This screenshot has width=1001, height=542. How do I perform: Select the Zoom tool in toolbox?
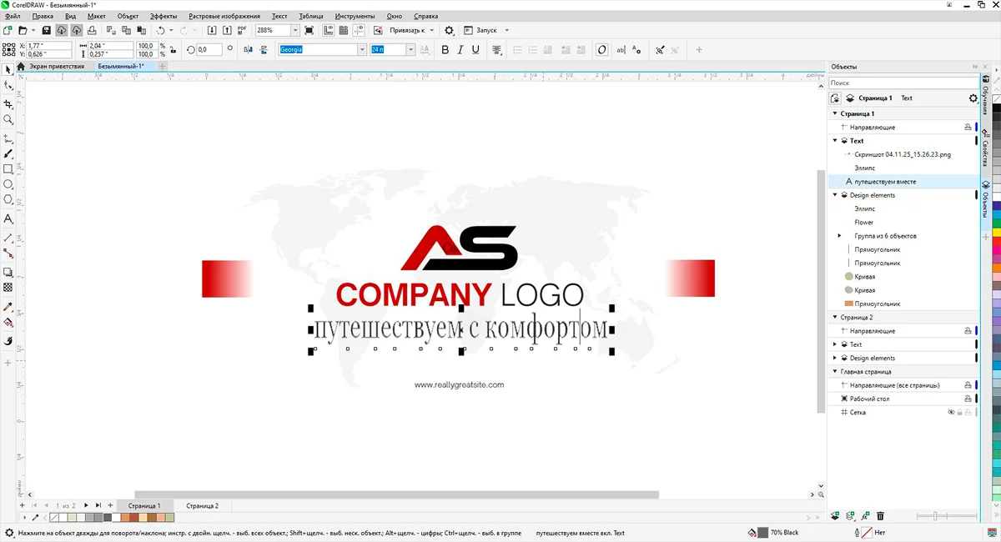[8, 120]
